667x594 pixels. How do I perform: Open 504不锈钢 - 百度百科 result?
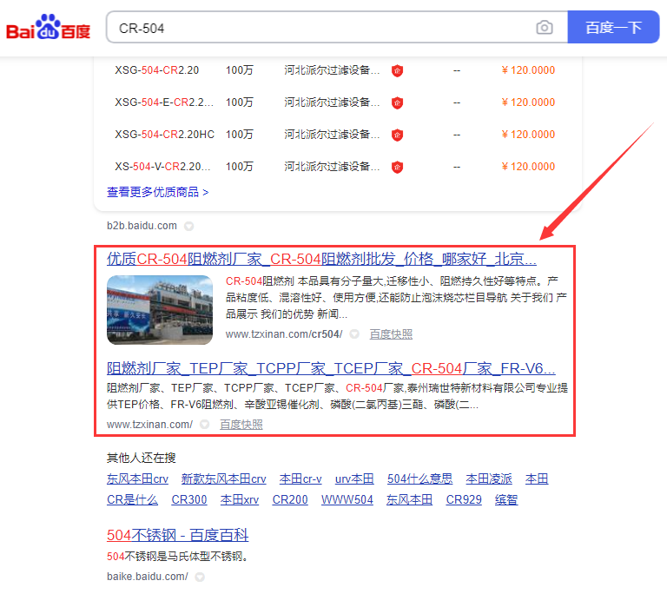click(177, 535)
